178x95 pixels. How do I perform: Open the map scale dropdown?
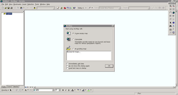click(54, 8)
